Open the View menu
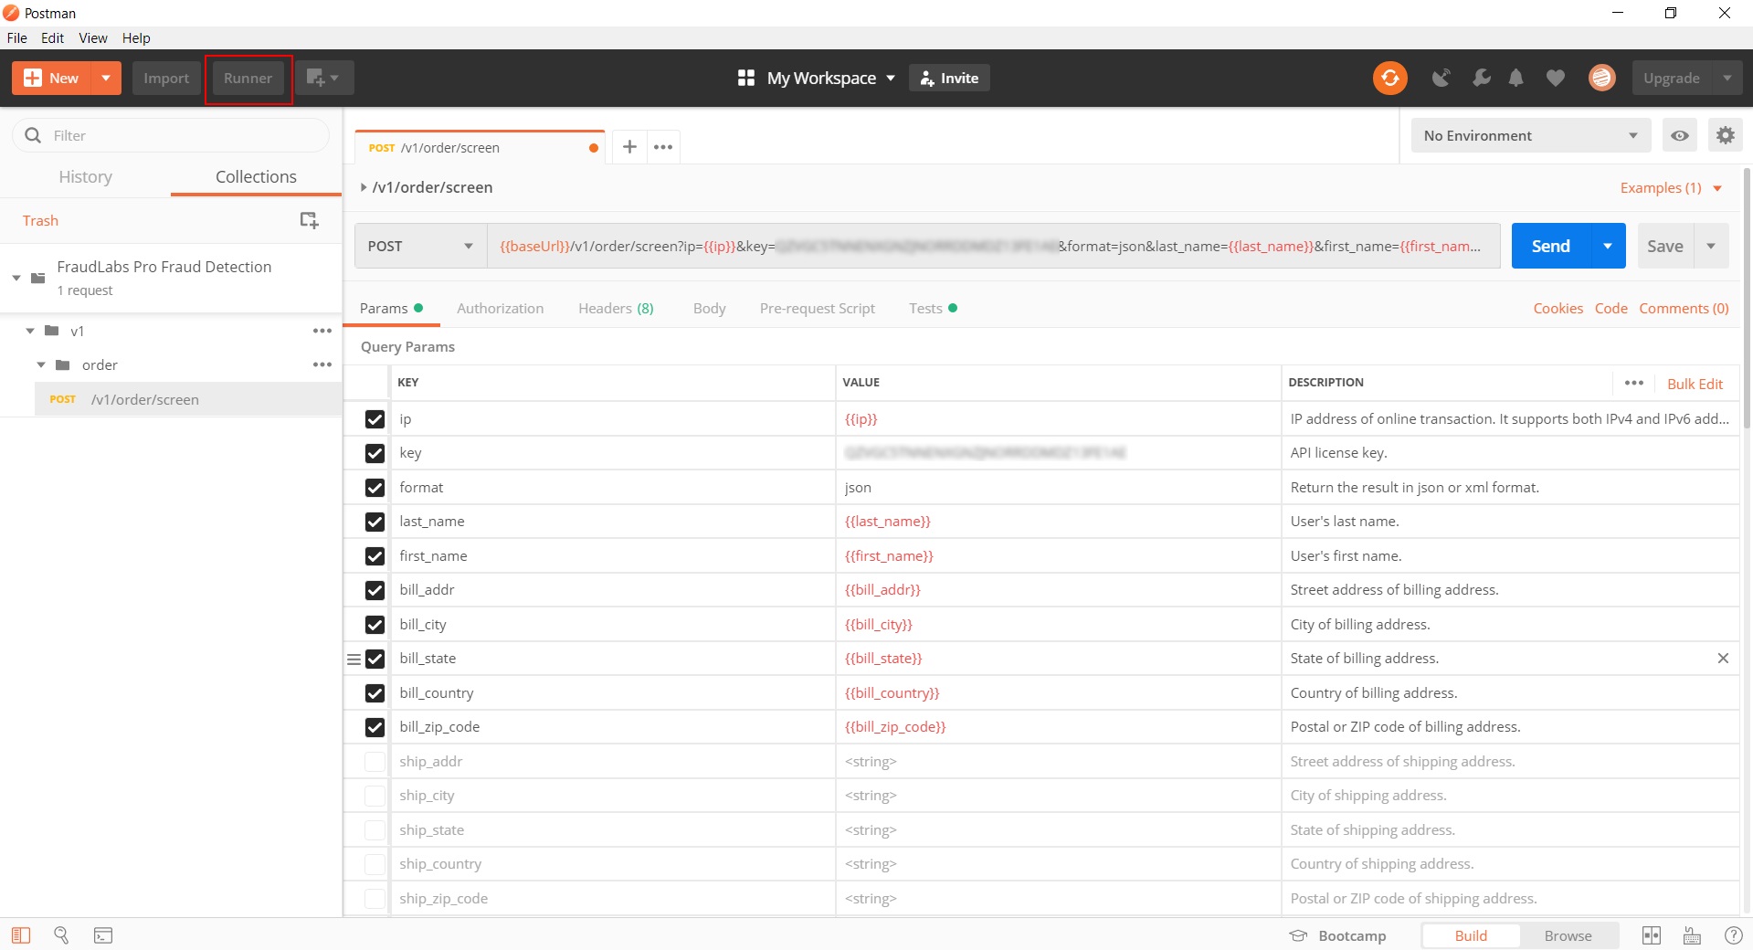The height and width of the screenshot is (950, 1753). (x=93, y=37)
